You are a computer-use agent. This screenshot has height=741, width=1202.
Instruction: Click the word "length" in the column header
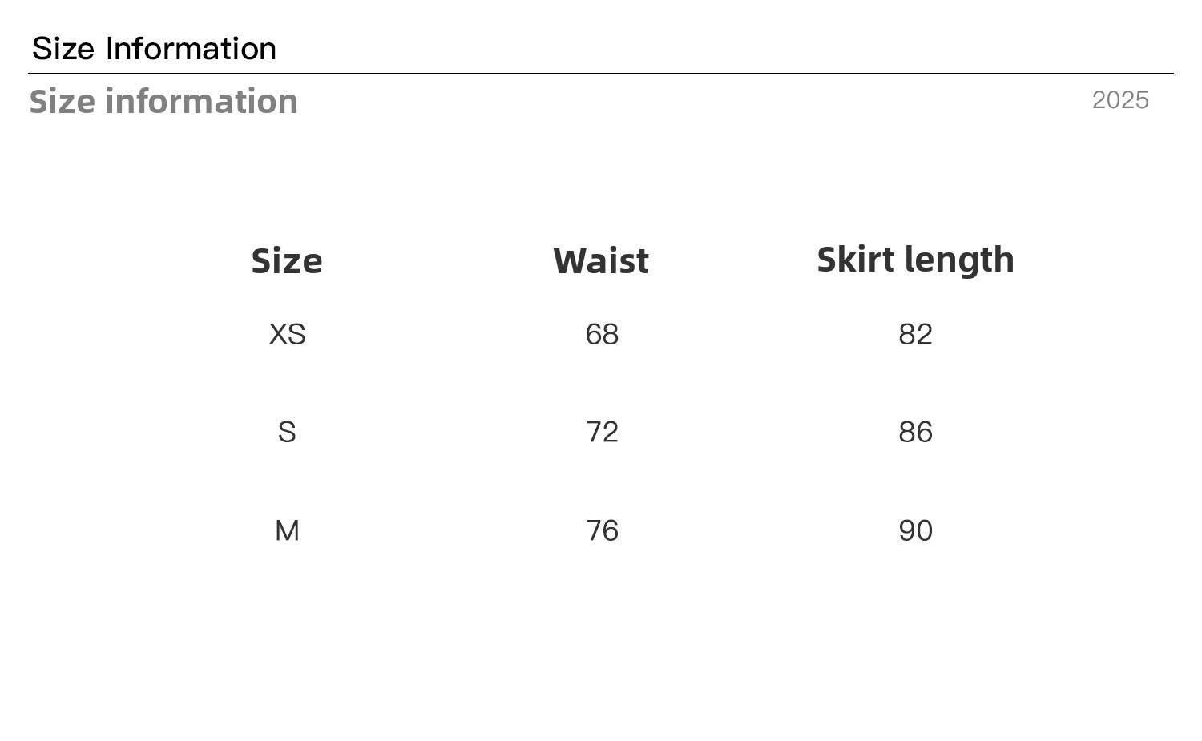point(959,260)
